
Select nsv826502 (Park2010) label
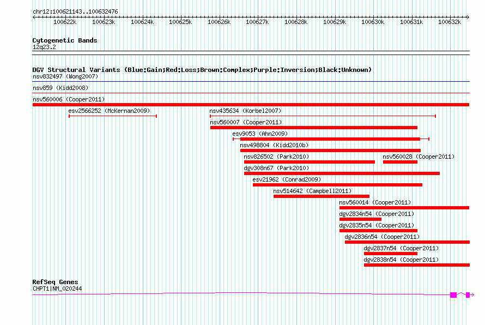[276, 157]
